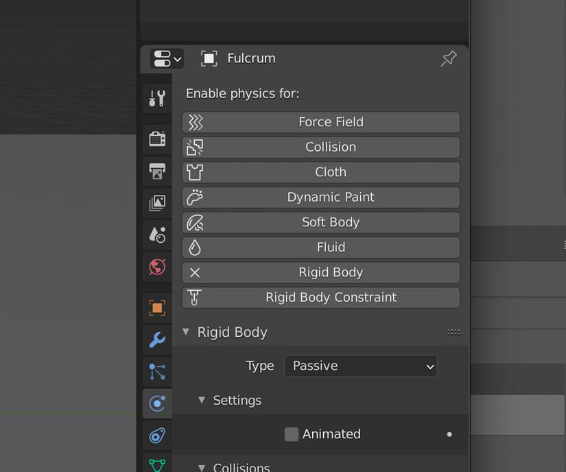This screenshot has height=472, width=566.
Task: Open the Object properties tab
Action: [157, 308]
